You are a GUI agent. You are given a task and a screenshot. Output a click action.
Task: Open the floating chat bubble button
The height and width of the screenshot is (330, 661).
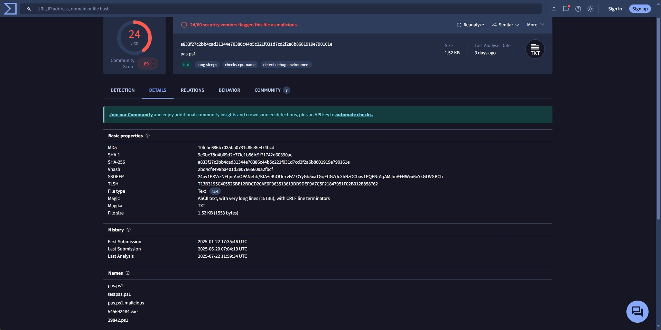(x=637, y=311)
